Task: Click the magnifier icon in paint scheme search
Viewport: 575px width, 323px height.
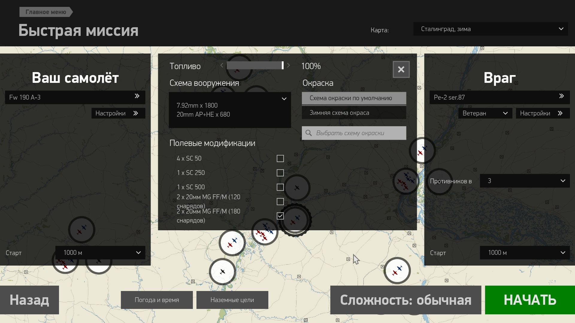Action: point(308,133)
